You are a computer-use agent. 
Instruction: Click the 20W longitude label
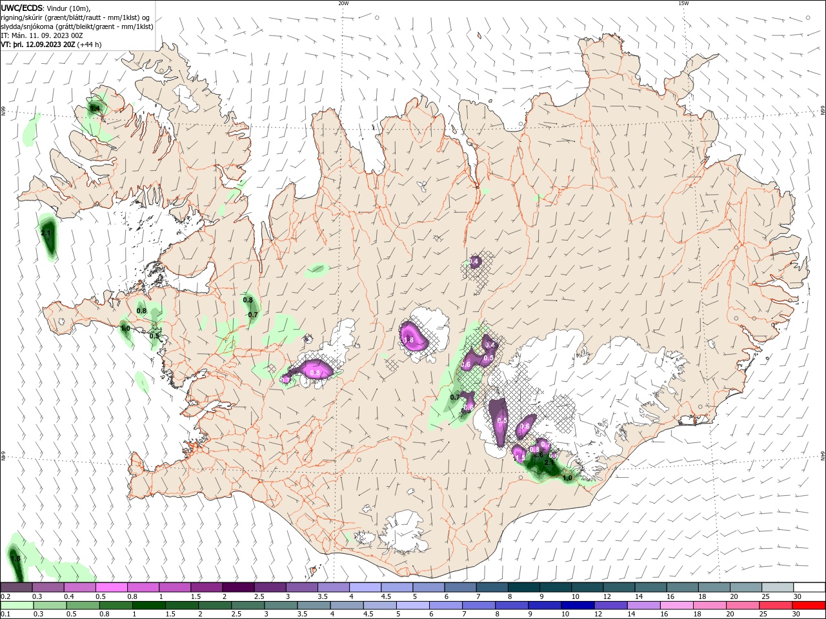[343, 3]
